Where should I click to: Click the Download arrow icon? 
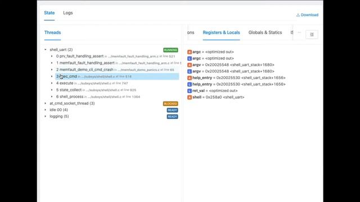tap(298, 15)
